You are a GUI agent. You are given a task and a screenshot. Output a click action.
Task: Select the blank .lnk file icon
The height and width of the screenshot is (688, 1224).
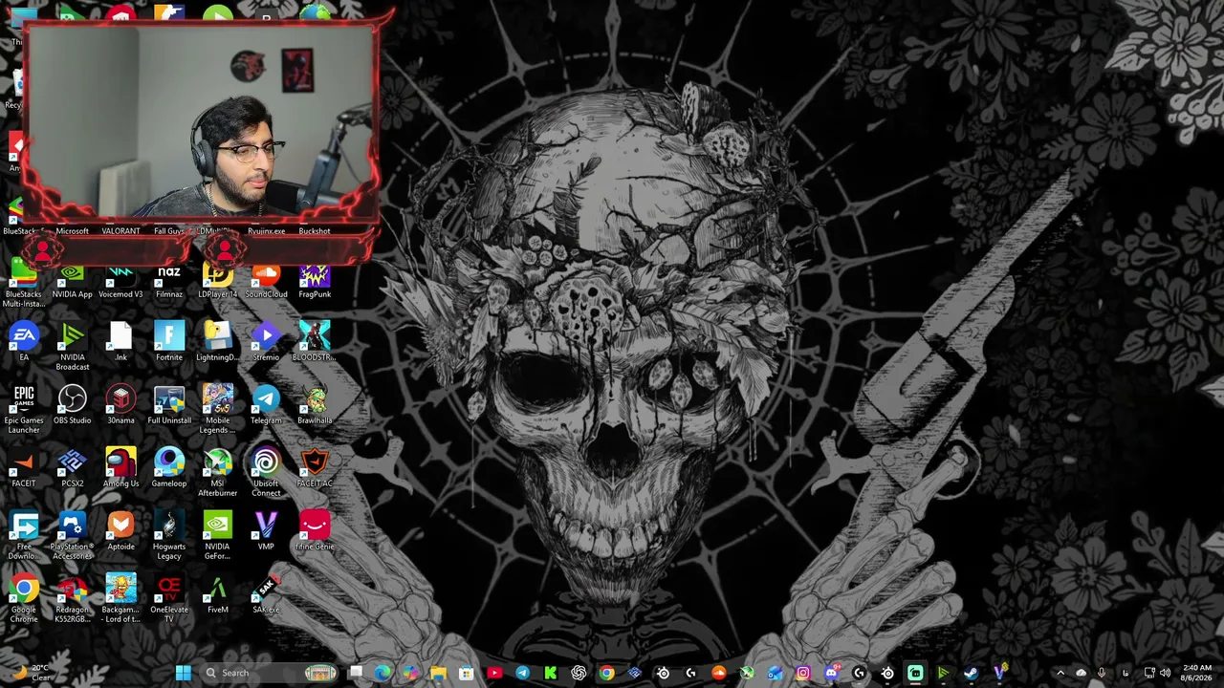click(120, 342)
